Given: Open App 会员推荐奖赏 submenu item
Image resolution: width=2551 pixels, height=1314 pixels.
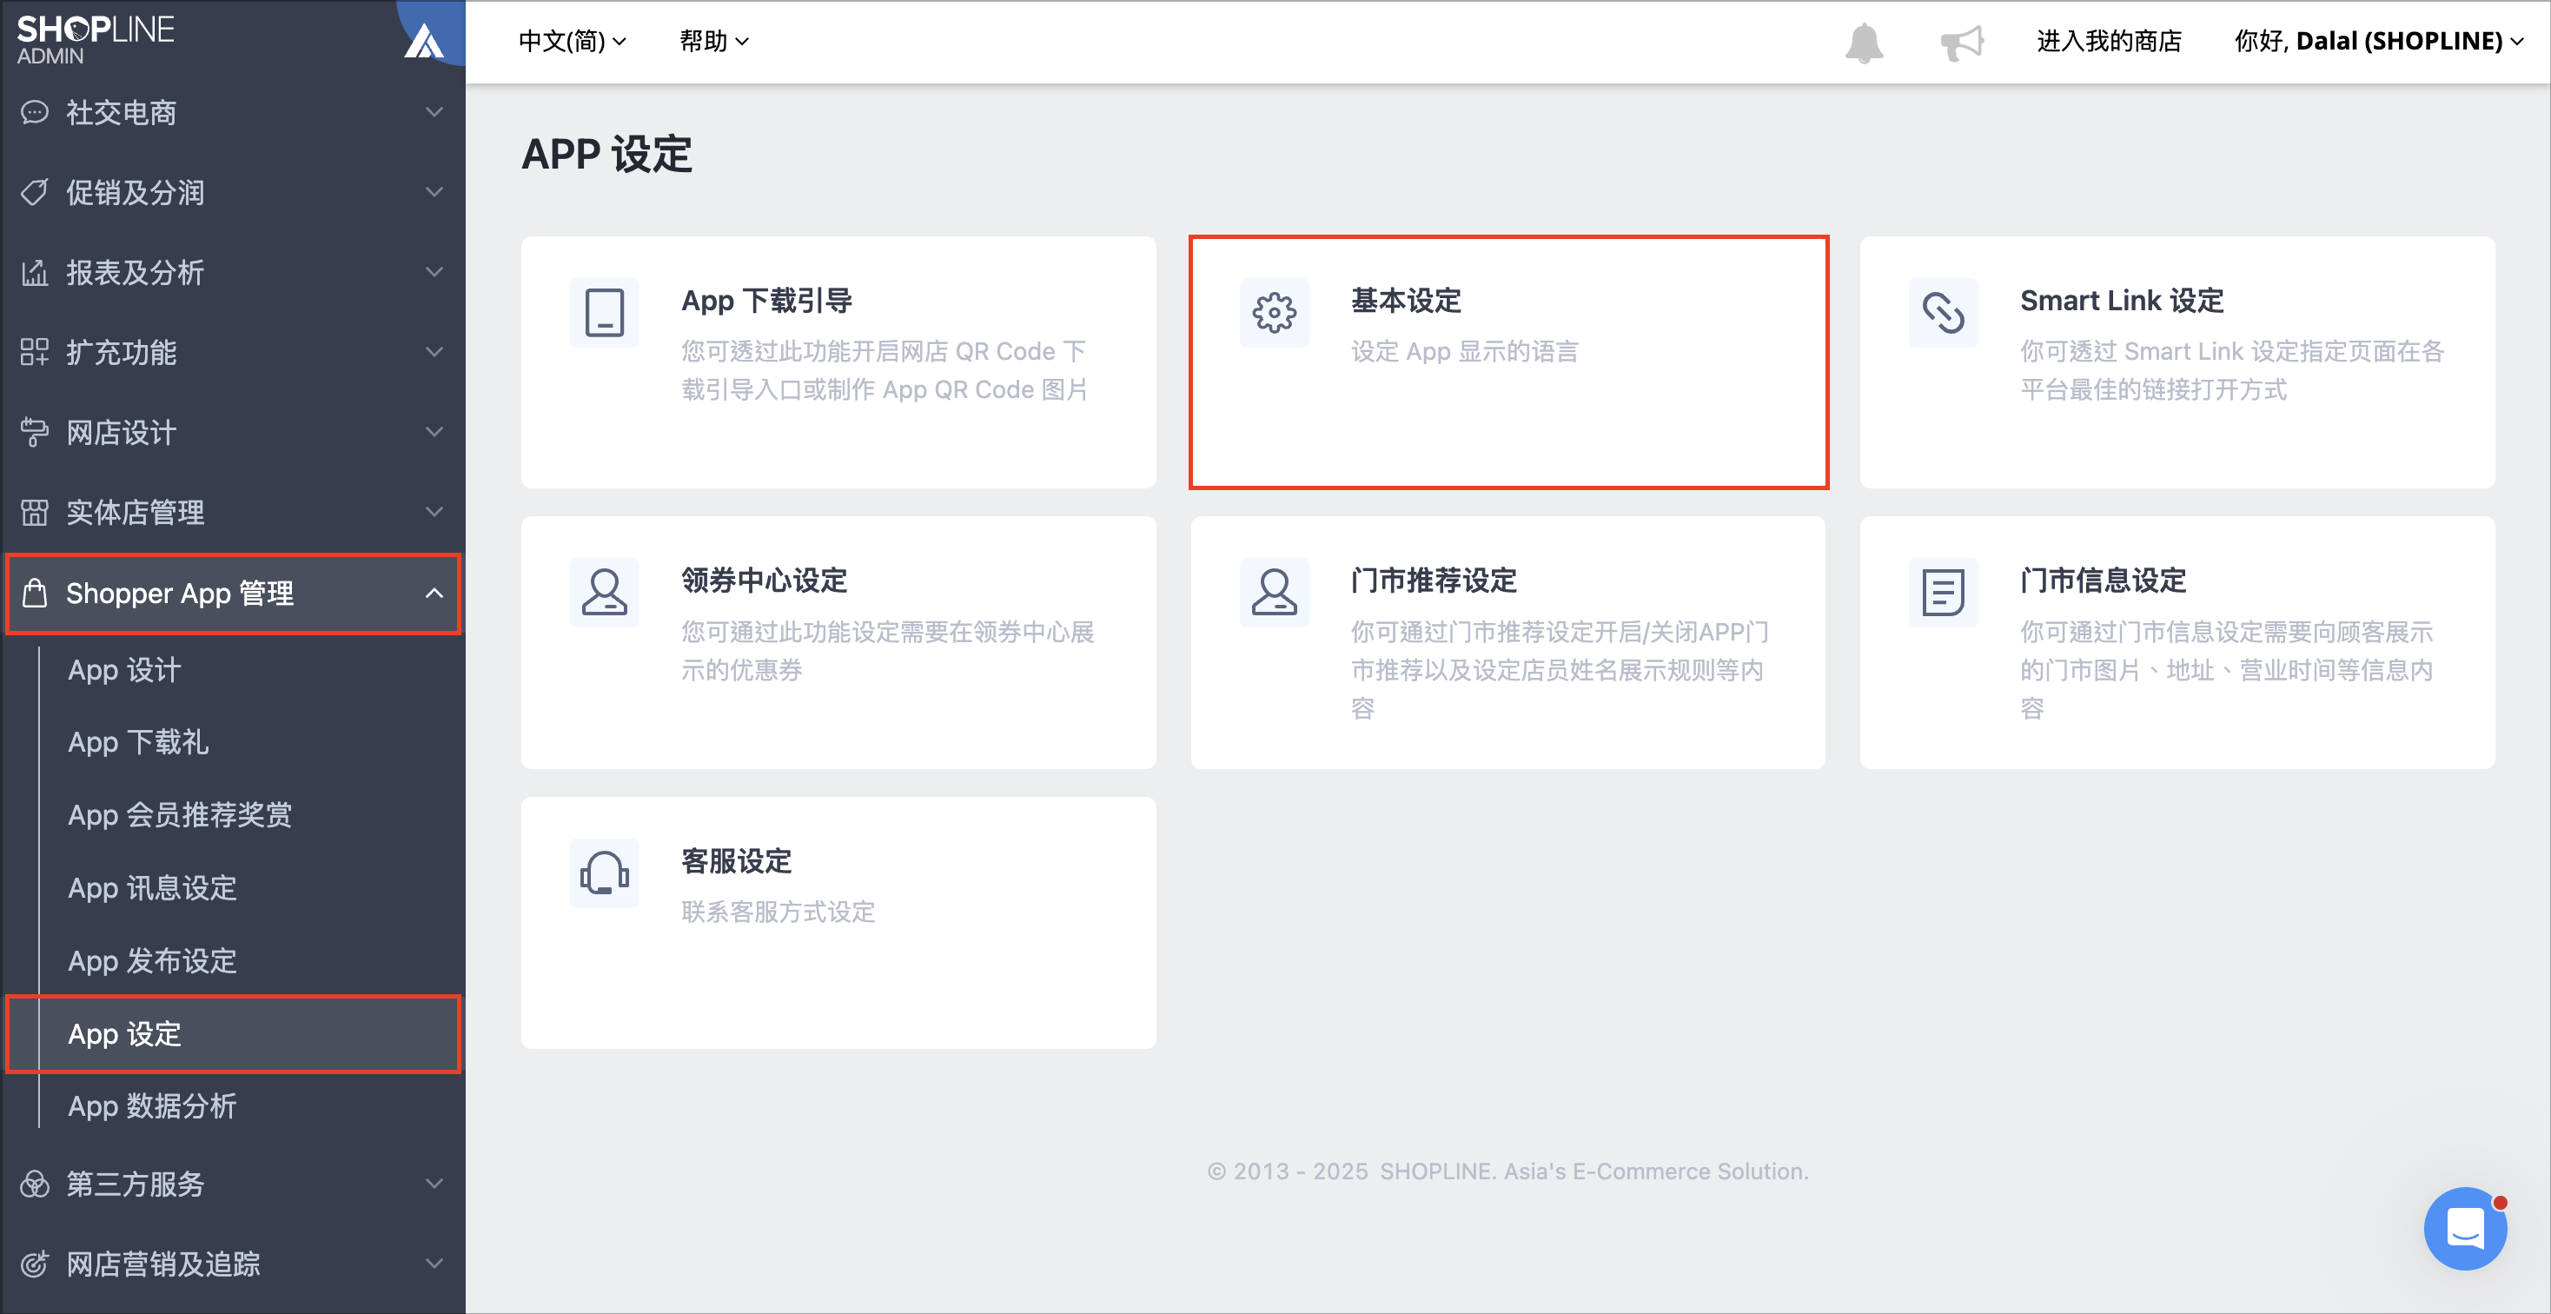Looking at the screenshot, I should [x=180, y=816].
